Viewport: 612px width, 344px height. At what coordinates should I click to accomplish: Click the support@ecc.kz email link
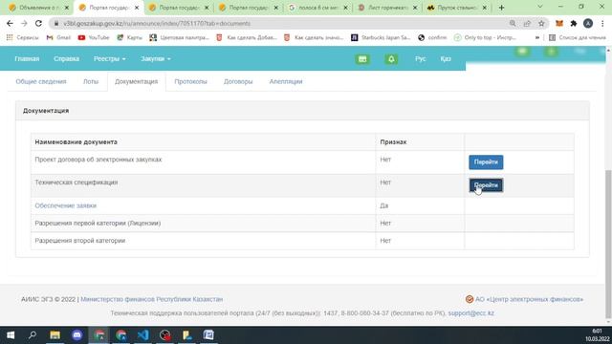470,313
